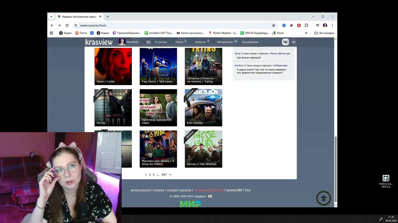The width and height of the screenshot is (398, 223).
Task: Open the Все закладки folder
Action: (324, 33)
